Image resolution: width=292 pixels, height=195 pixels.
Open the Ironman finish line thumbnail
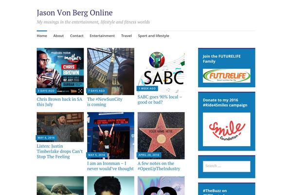point(110,136)
